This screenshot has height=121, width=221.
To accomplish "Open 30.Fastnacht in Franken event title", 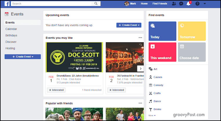I will pyautogui.click(x=130, y=76).
